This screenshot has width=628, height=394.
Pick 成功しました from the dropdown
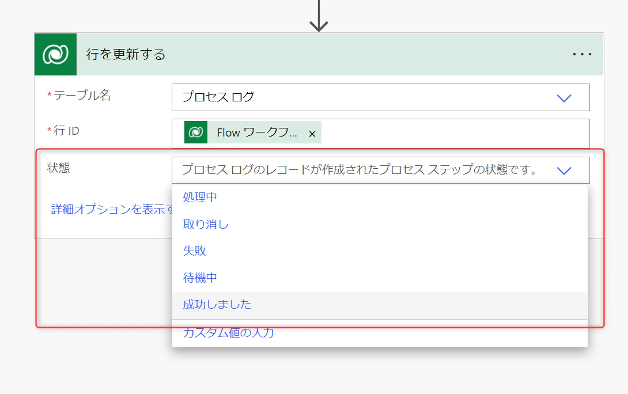tap(380, 305)
